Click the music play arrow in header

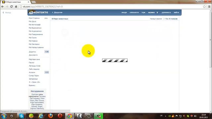pyautogui.click(x=157, y=13)
